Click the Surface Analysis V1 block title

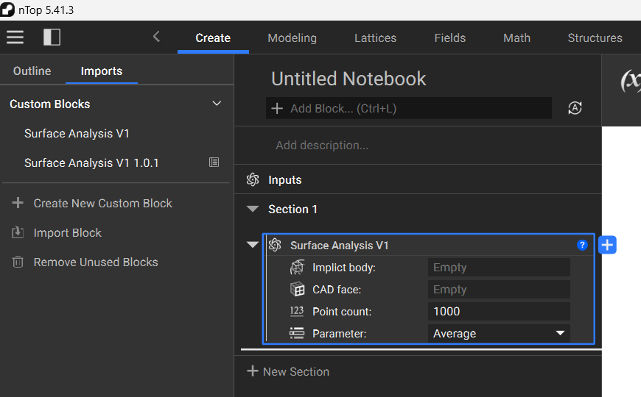tap(340, 246)
